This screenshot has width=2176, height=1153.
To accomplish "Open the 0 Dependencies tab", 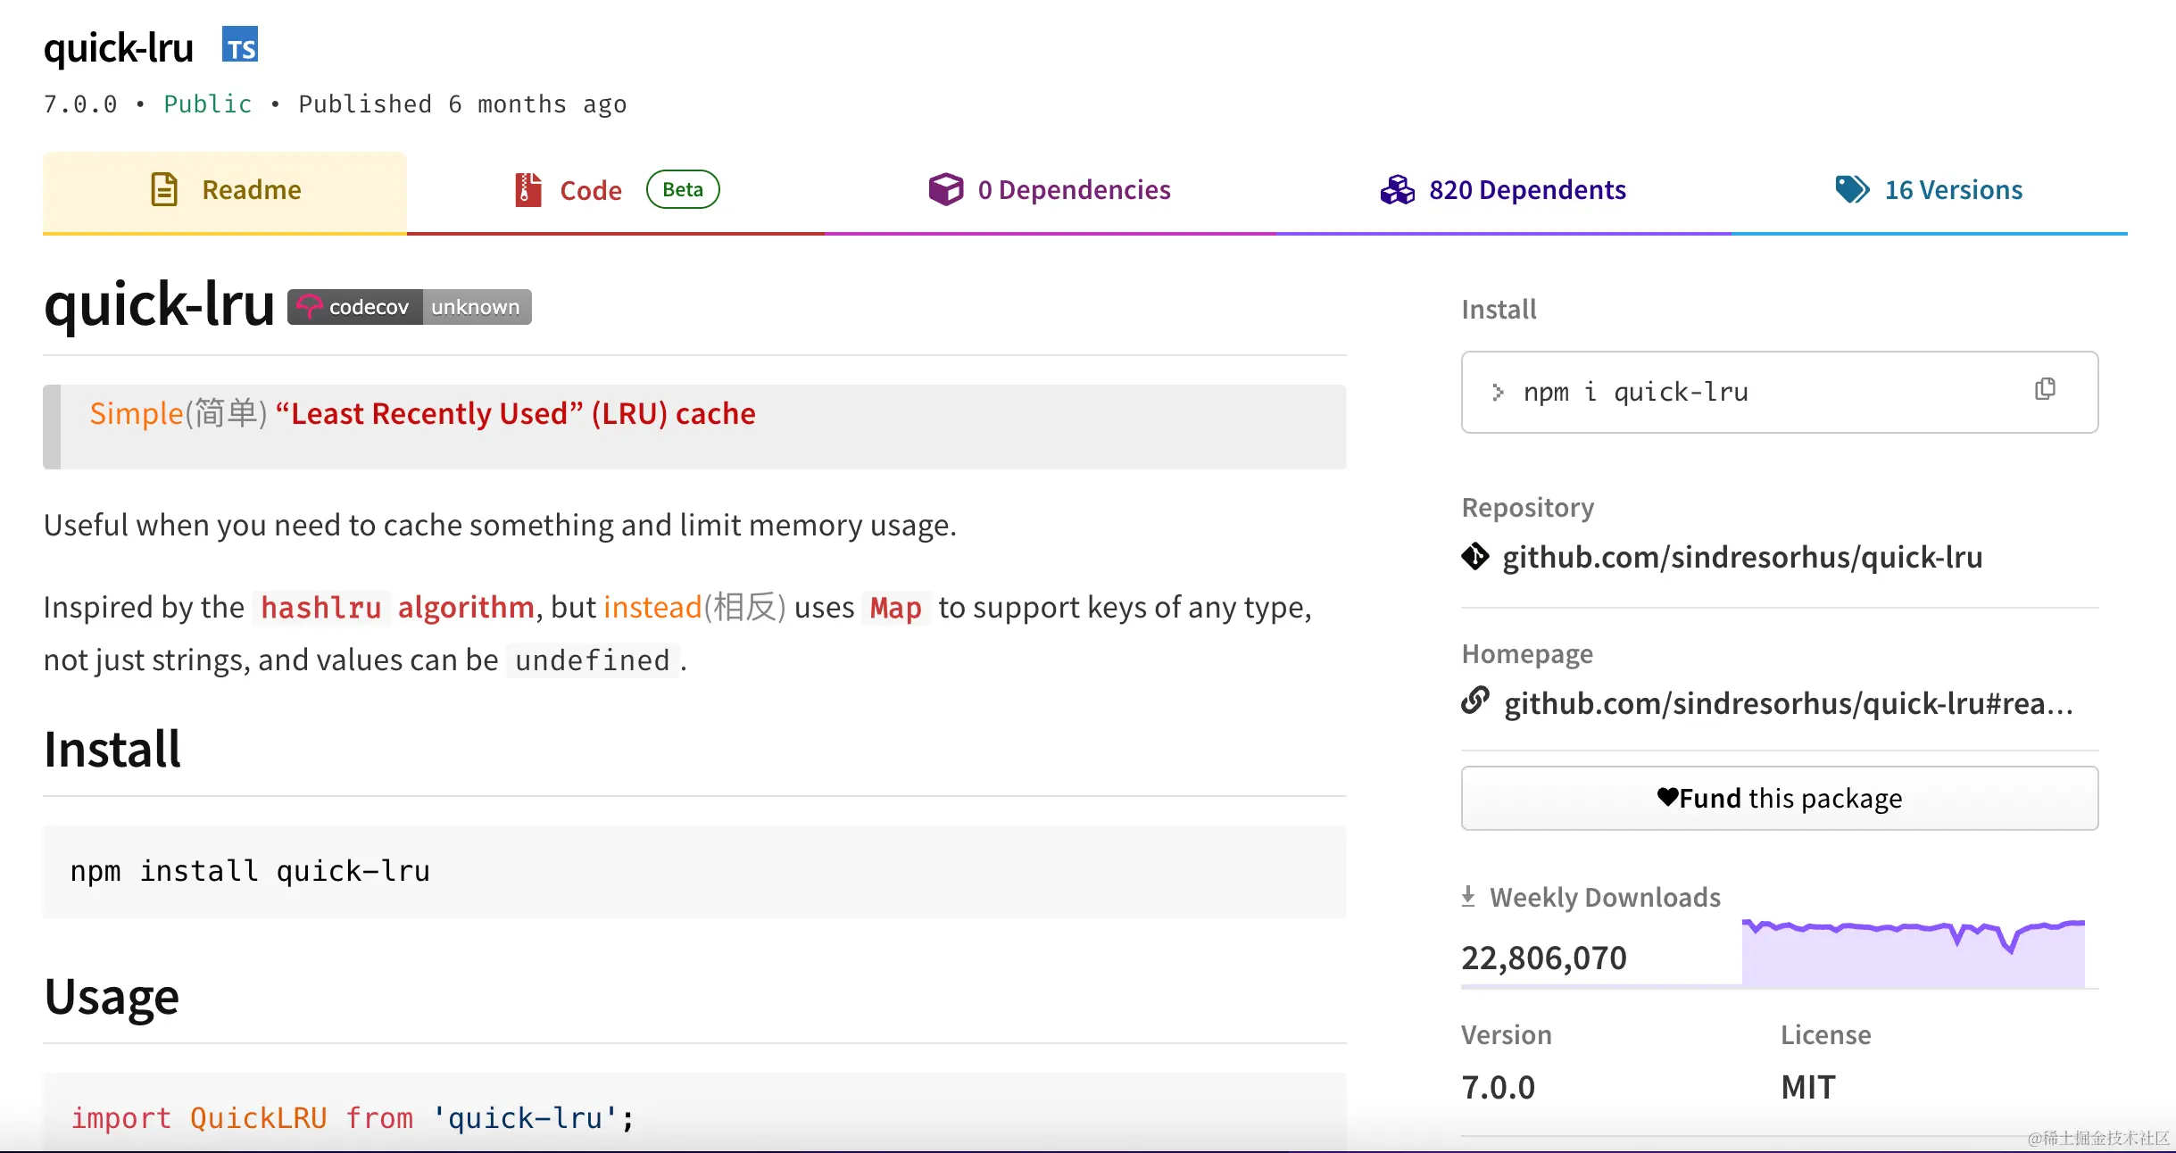I will [1074, 189].
